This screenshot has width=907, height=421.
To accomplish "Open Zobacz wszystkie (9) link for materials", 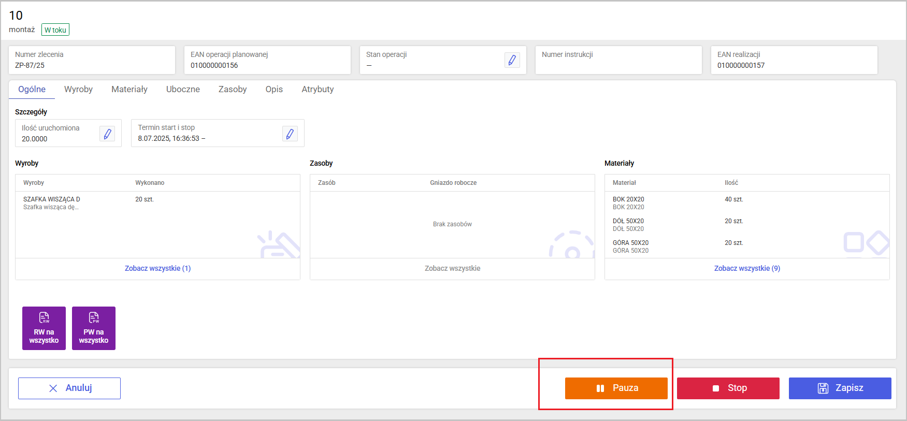I will pos(747,268).
